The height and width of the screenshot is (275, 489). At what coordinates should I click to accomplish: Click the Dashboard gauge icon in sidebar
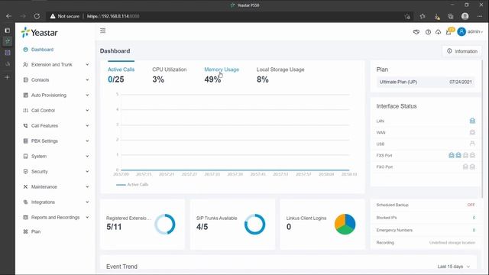pyautogui.click(x=25, y=50)
